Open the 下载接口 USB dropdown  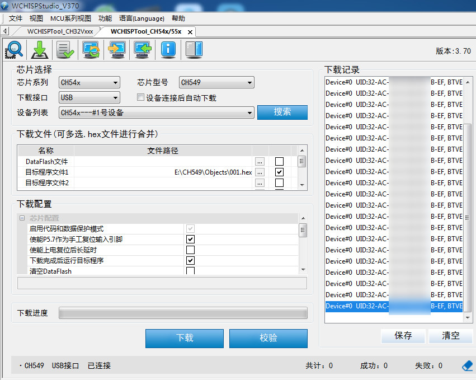89,97
